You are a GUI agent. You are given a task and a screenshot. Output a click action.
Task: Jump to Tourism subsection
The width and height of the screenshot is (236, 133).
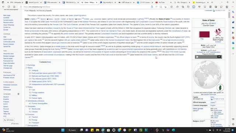click(35, 117)
